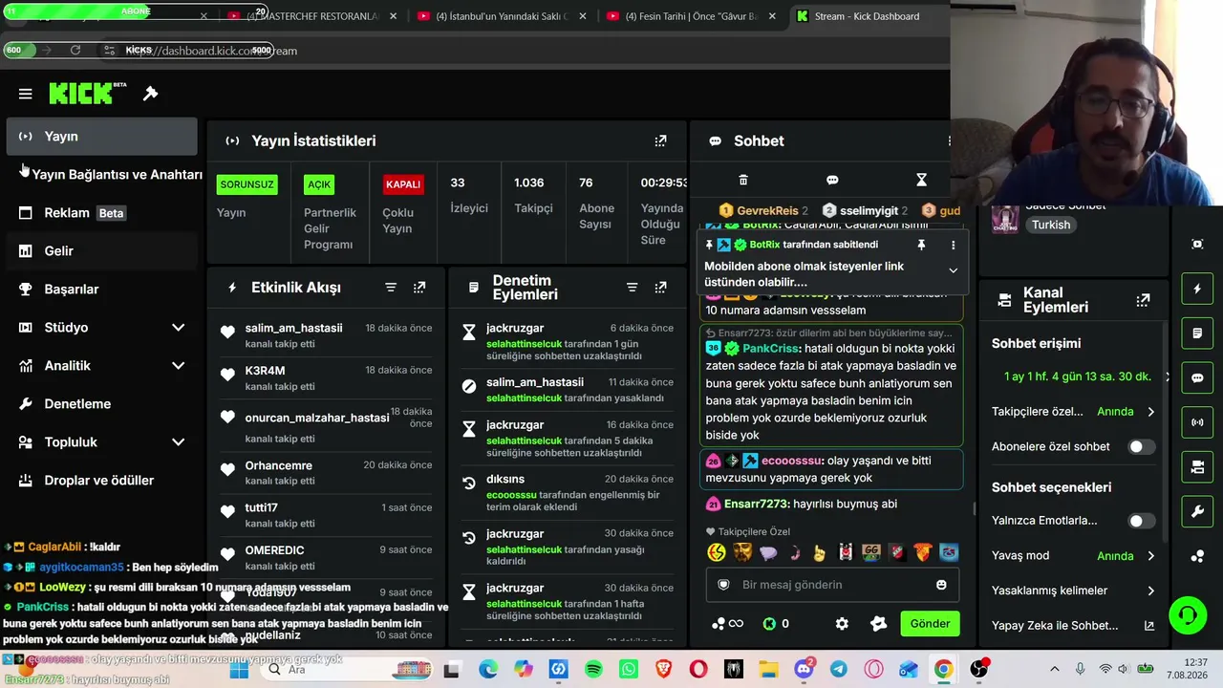This screenshot has height=688, width=1223.
Task: Click the 1.036 Takipçi statistic
Action: [x=533, y=196]
